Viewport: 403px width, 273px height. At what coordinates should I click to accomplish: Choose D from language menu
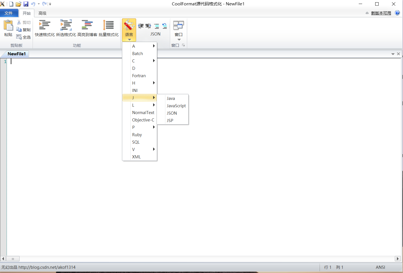[140, 68]
